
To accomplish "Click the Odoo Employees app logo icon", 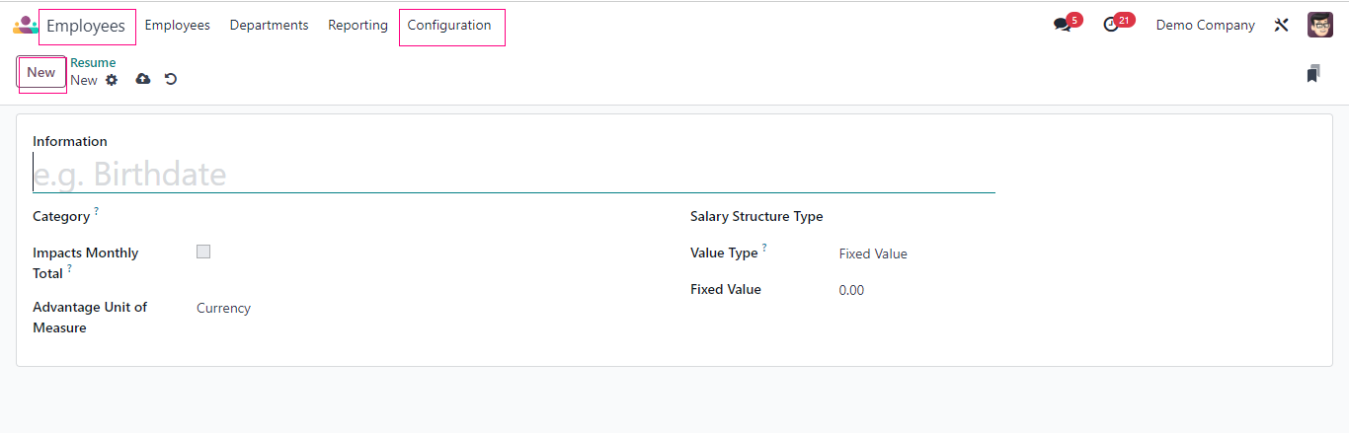I will pos(25,26).
